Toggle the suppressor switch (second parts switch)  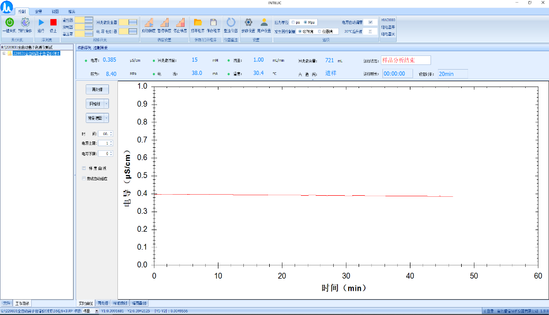tap(84, 27)
